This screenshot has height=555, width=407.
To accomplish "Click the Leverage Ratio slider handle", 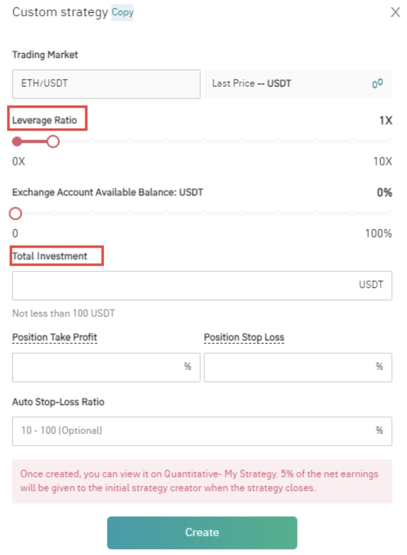I will [x=53, y=142].
